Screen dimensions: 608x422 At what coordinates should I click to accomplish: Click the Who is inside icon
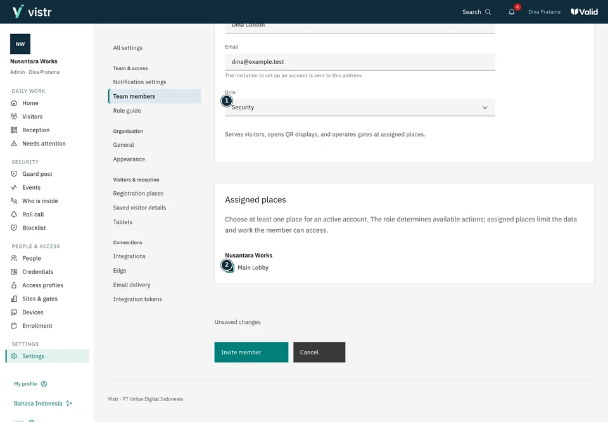coord(14,201)
